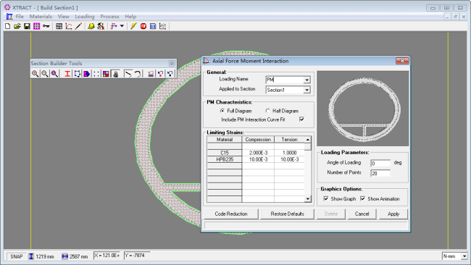Image resolution: width=471 pixels, height=265 pixels.
Task: Select the curved arc tool icon
Action: coord(138,74)
